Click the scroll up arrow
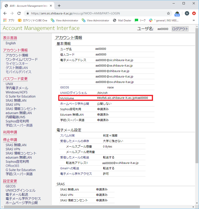This screenshot has width=199, height=209. [x=197, y=27]
